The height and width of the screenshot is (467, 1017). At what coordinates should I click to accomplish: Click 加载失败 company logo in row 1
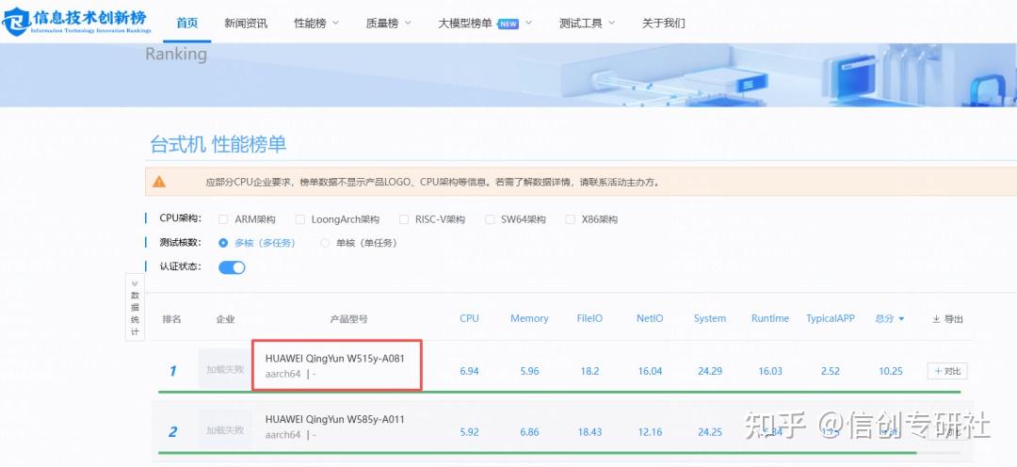[225, 370]
